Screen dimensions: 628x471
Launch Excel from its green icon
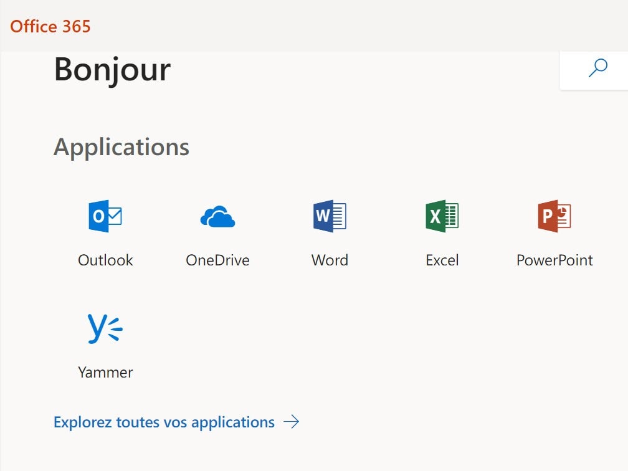tap(441, 216)
